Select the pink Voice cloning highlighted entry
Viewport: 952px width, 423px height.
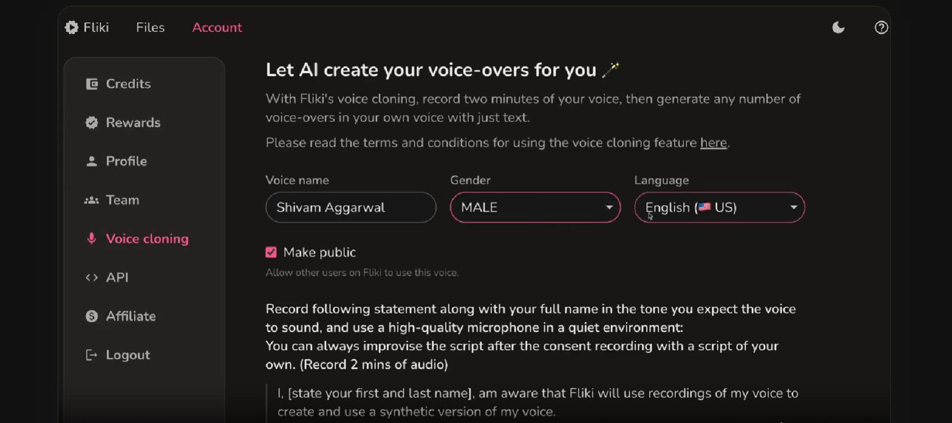(x=147, y=239)
